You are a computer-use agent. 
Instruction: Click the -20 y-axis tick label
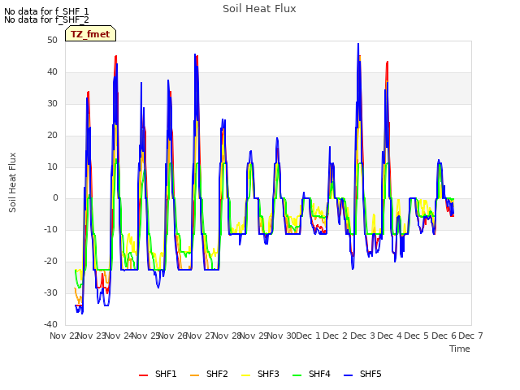(50, 262)
